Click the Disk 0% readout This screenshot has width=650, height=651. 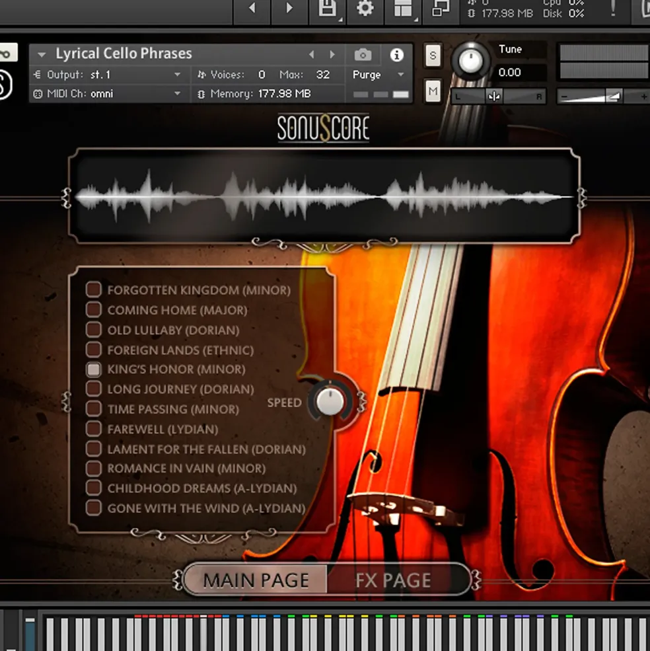[x=563, y=13]
